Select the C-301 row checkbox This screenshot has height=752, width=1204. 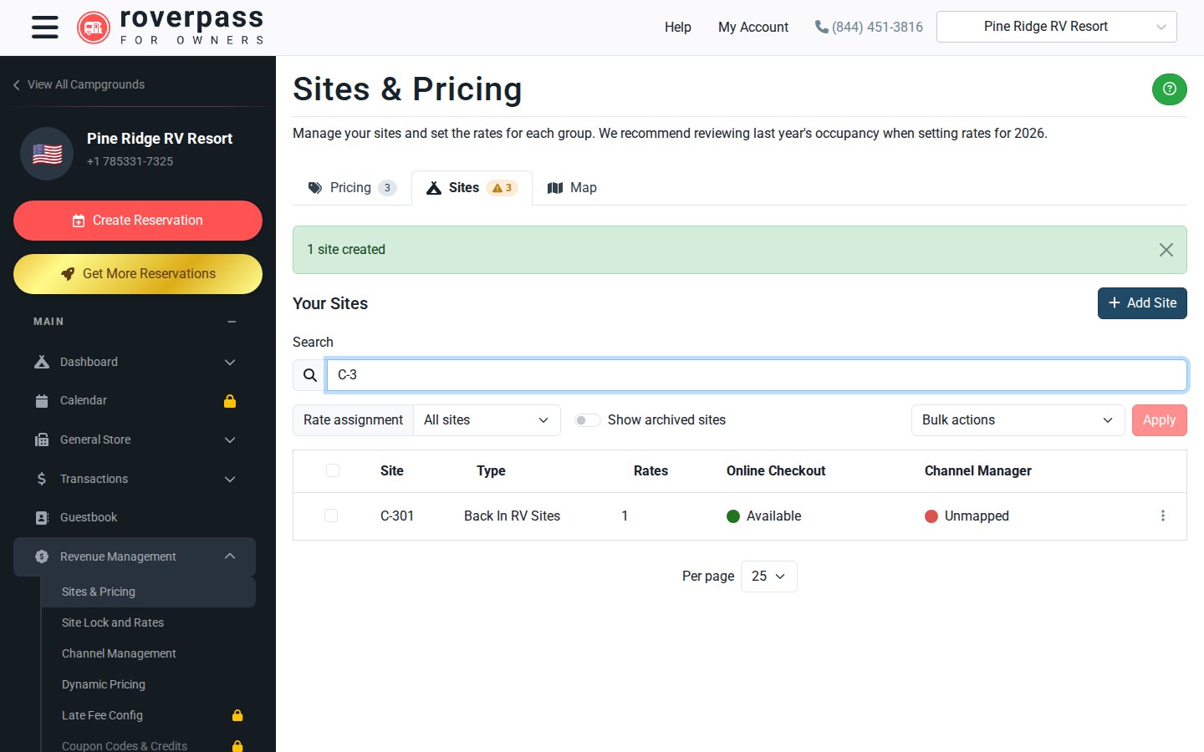tap(331, 516)
